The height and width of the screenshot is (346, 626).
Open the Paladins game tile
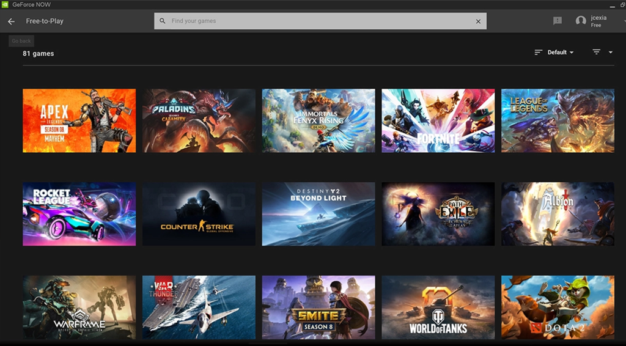point(199,120)
